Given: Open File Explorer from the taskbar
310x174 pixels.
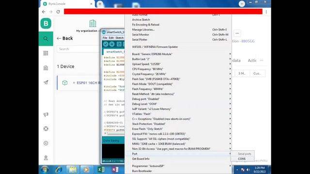Looking at the screenshot, I should (73, 170).
